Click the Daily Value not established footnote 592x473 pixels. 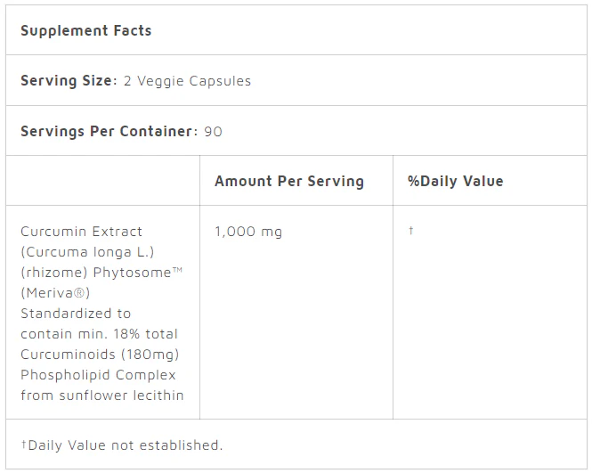pyautogui.click(x=121, y=444)
